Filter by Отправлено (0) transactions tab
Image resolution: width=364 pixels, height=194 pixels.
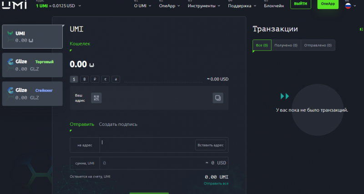click(x=318, y=45)
